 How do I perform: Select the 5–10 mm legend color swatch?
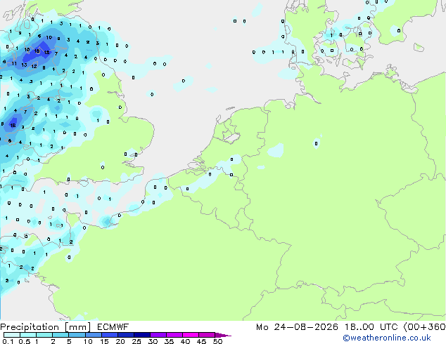[x=77, y=335]
